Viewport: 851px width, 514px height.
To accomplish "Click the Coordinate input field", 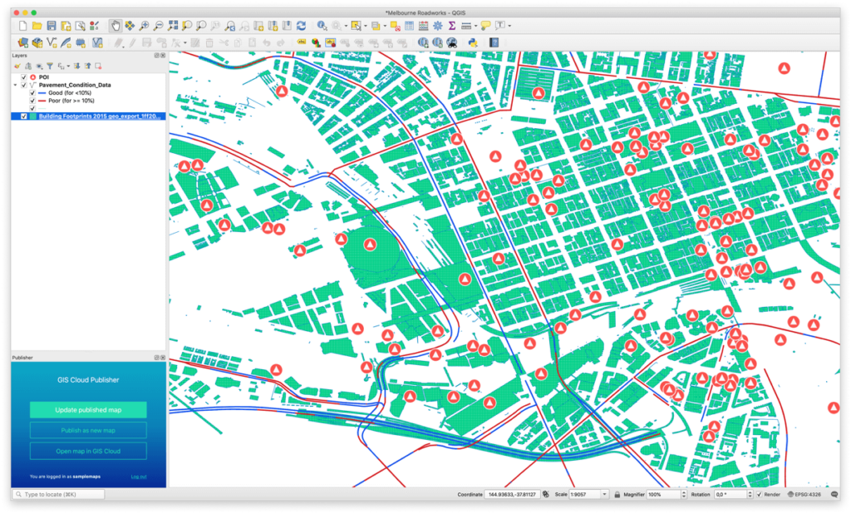I will click(512, 494).
